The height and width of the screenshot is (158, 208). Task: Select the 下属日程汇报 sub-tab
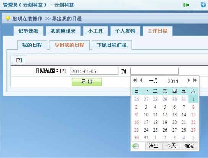coord(112,45)
